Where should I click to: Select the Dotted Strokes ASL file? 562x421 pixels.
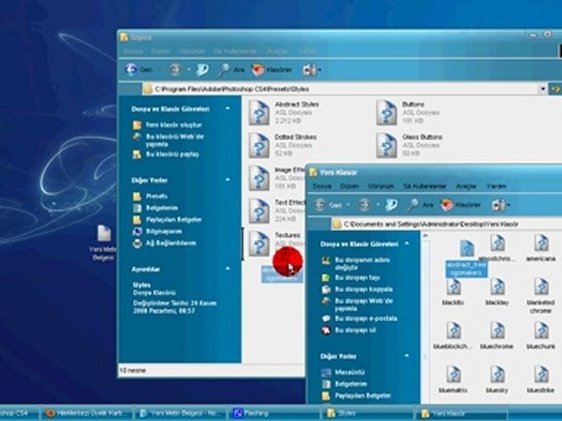(x=283, y=145)
